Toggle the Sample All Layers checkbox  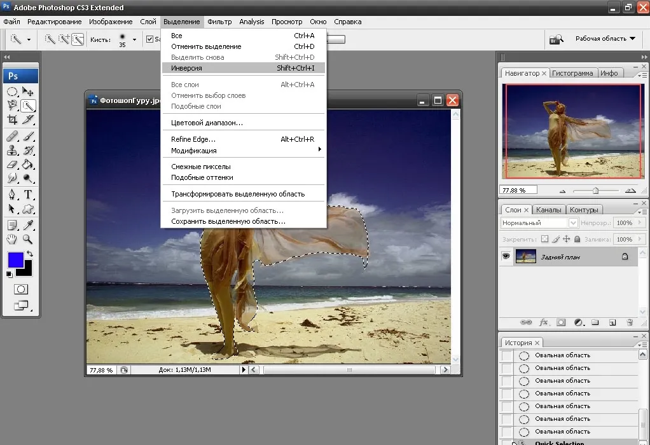pos(149,39)
